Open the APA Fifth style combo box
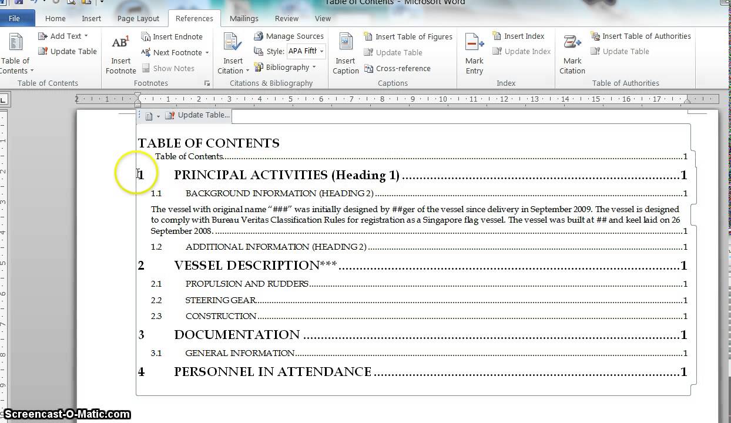This screenshot has height=423, width=731. 306,51
